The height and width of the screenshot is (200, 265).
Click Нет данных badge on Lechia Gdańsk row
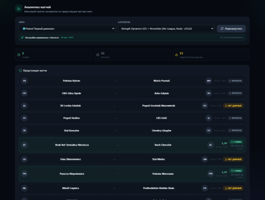[x=233, y=106]
